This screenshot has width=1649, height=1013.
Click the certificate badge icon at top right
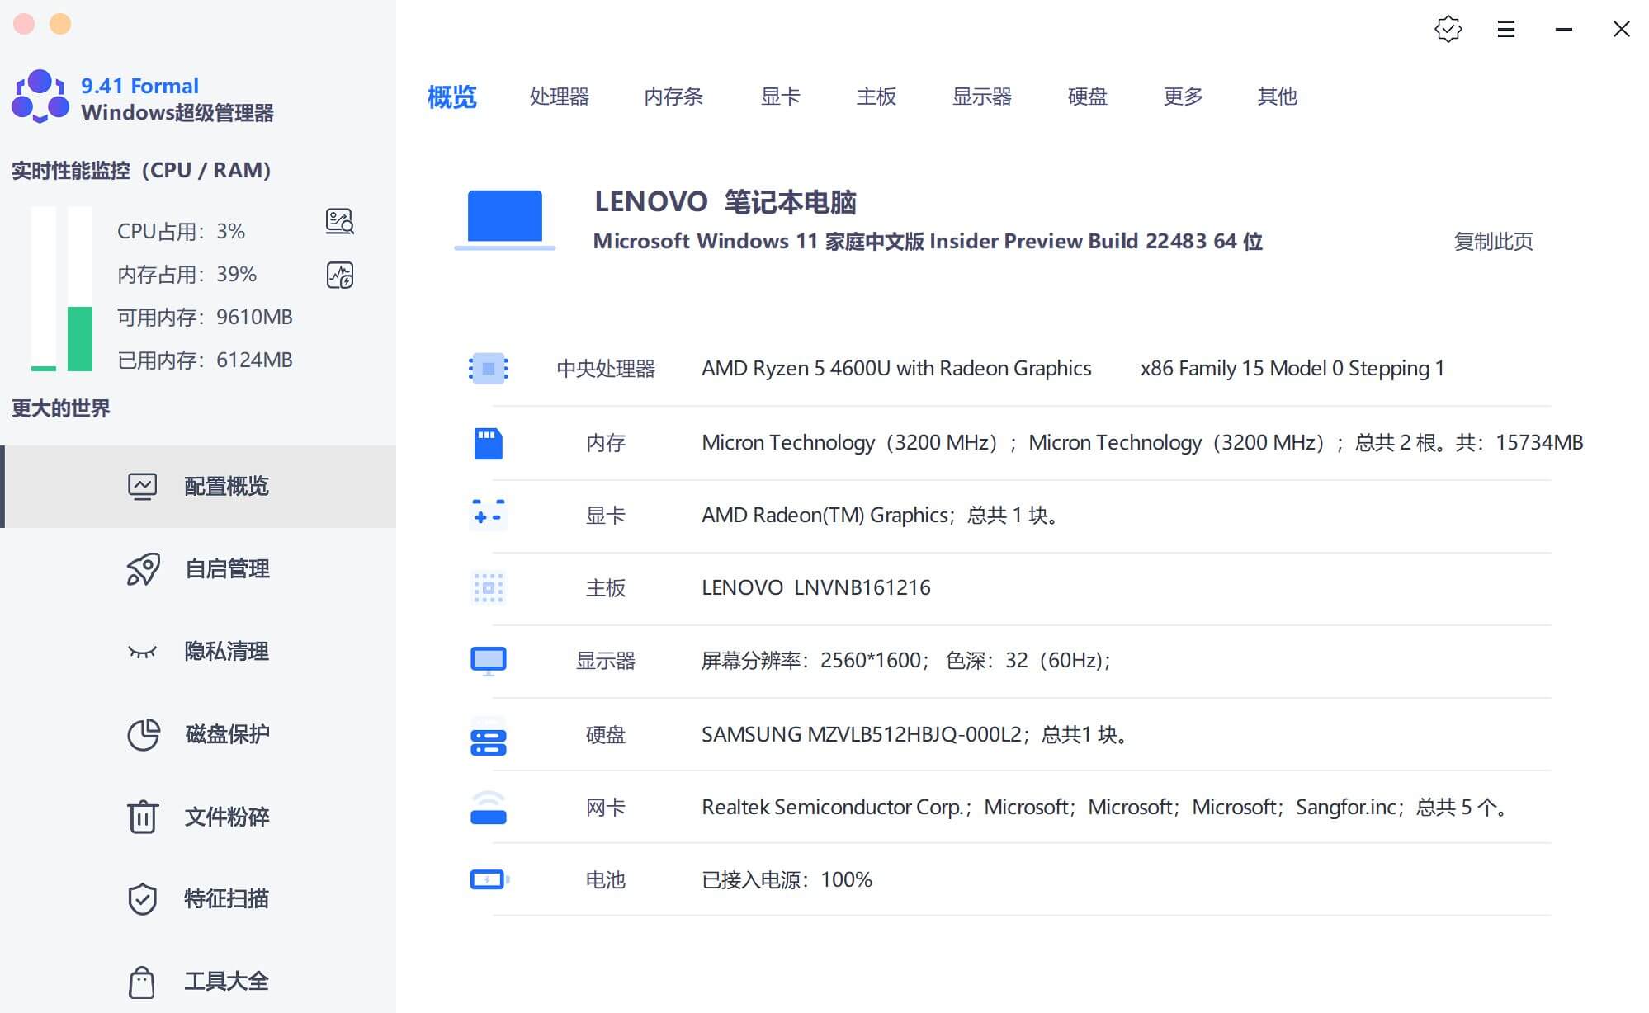[x=1448, y=29]
